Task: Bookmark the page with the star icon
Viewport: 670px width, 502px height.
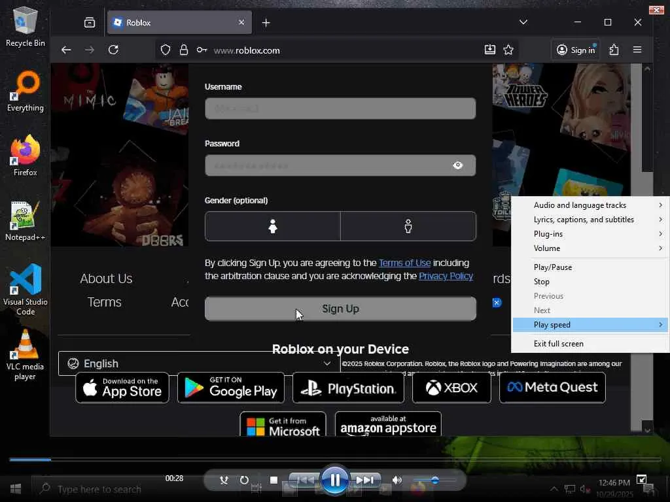Action: coord(508,50)
